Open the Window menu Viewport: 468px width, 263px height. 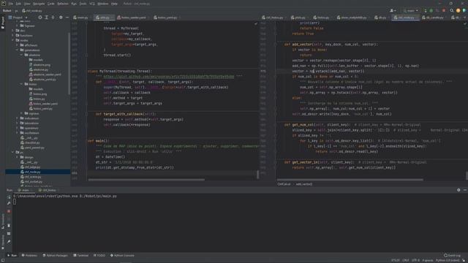click(103, 4)
